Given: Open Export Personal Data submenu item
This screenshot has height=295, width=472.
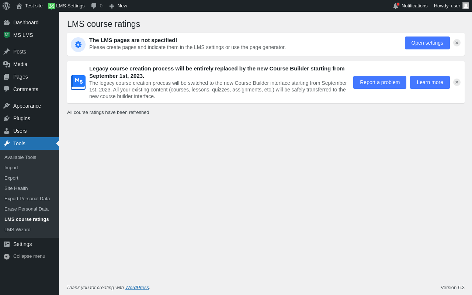Looking at the screenshot, I should coord(29,199).
